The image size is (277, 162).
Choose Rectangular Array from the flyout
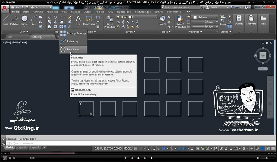[x=73, y=33]
